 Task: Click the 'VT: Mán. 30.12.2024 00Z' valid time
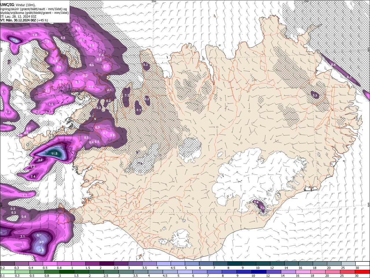18,20
